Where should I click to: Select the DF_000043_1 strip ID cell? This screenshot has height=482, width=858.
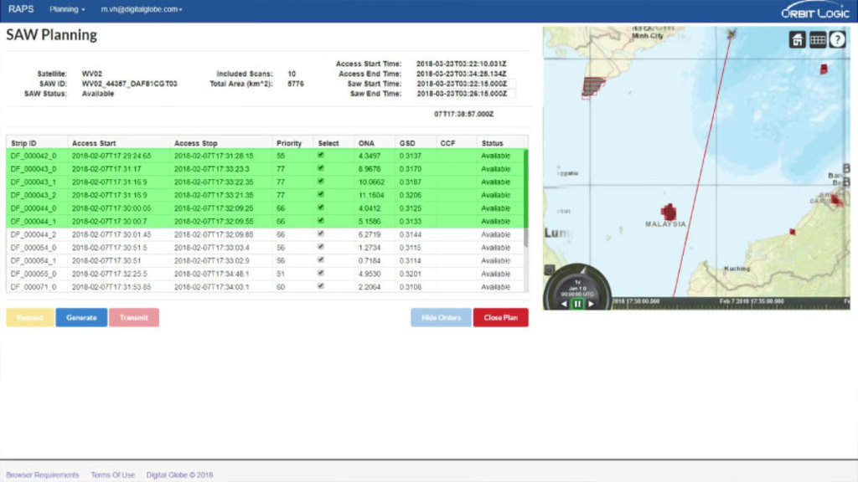click(34, 182)
